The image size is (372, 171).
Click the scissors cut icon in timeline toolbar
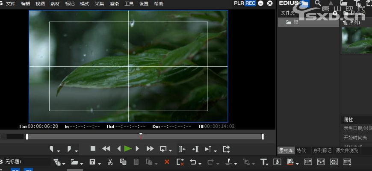(110, 162)
